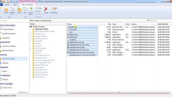
Task: Select the PS4 ICU.exe file
Action: point(83,35)
